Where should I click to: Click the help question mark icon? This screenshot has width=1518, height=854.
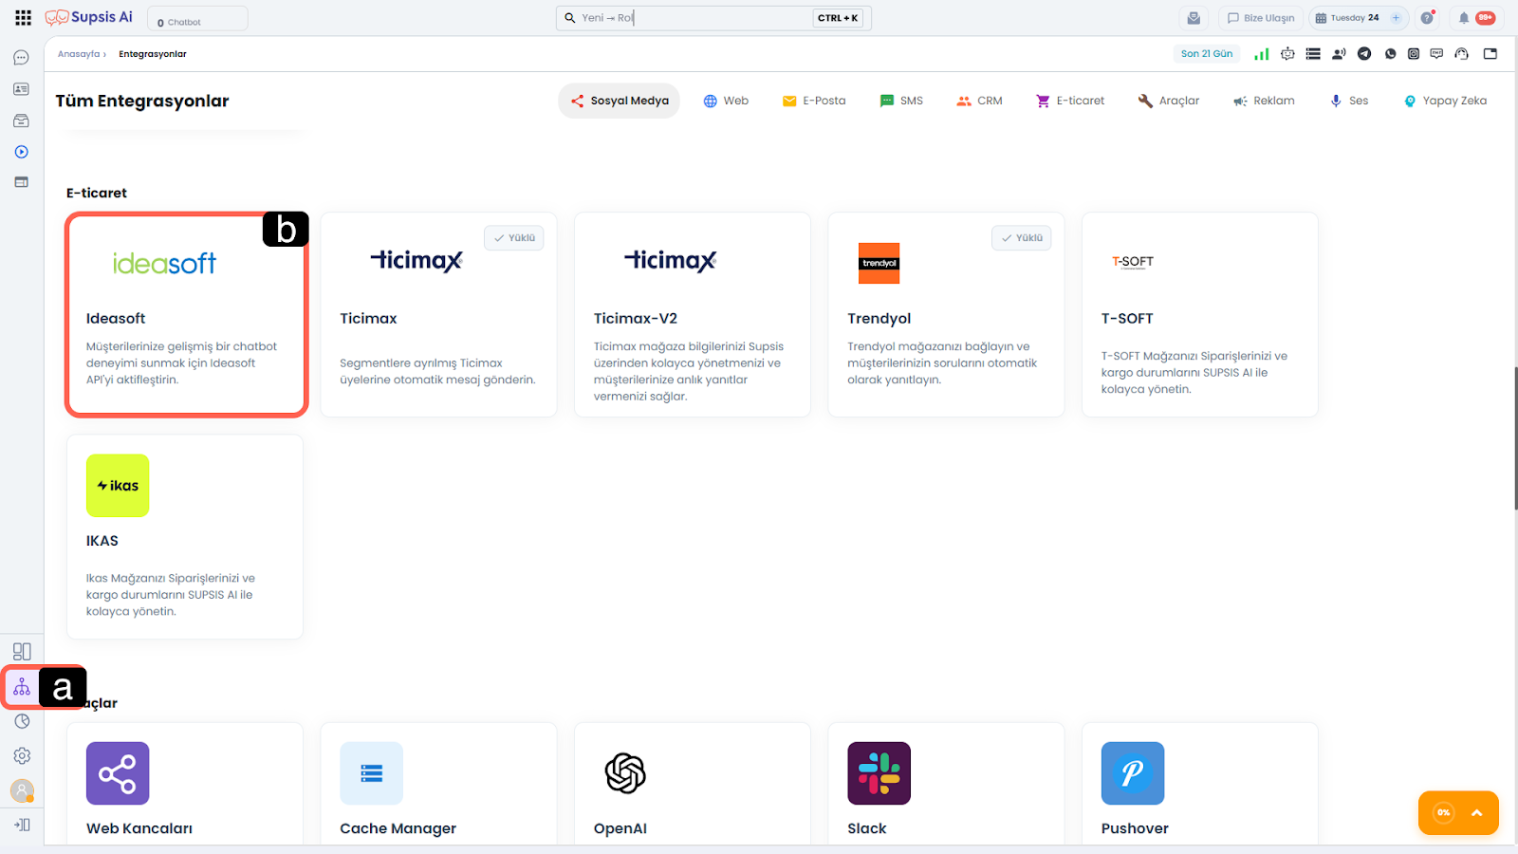[1427, 18]
